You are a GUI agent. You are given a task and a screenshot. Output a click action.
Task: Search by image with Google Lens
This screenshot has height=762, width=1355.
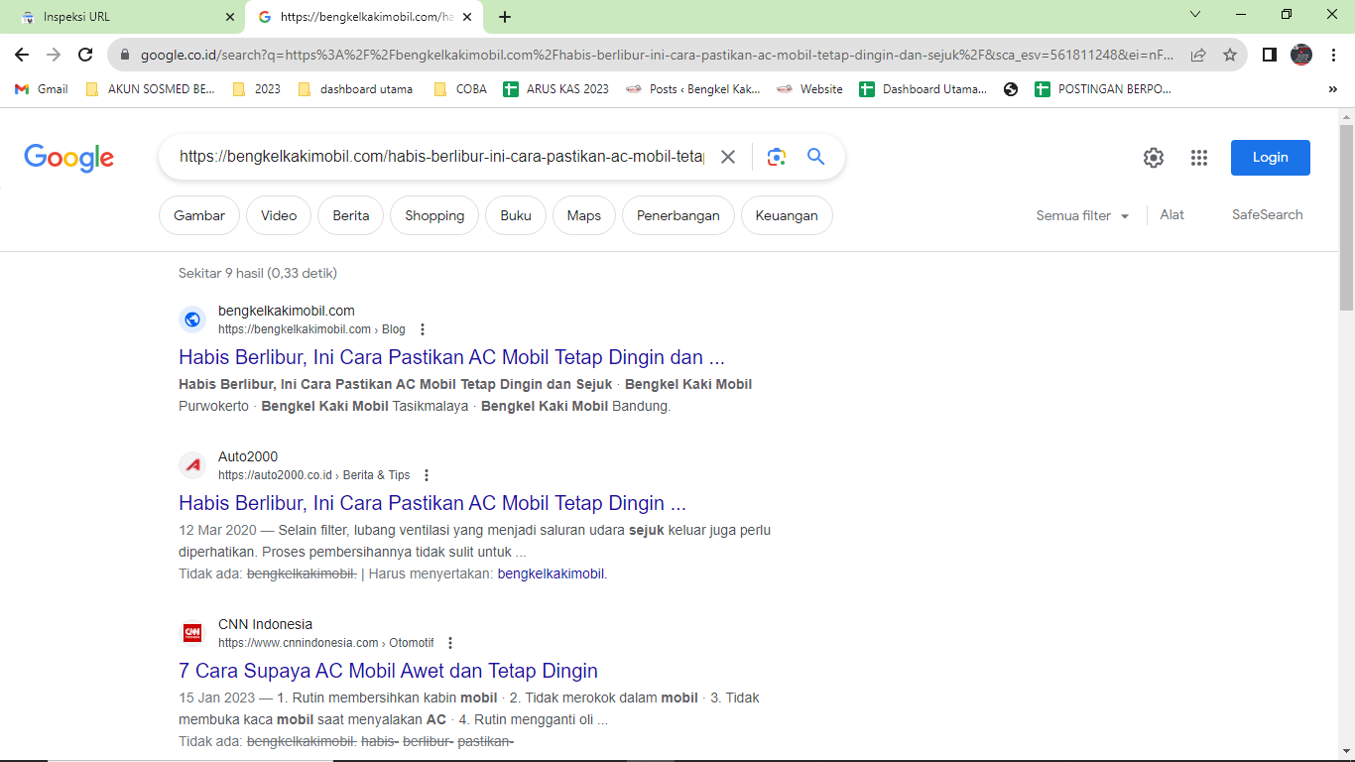[x=776, y=157]
